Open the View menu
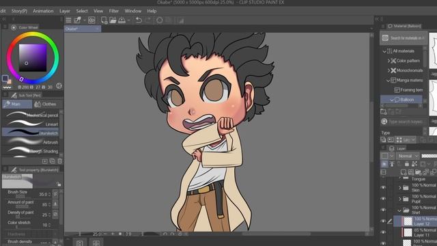Screen dimensions: 437x246 pyautogui.click(x=98, y=11)
